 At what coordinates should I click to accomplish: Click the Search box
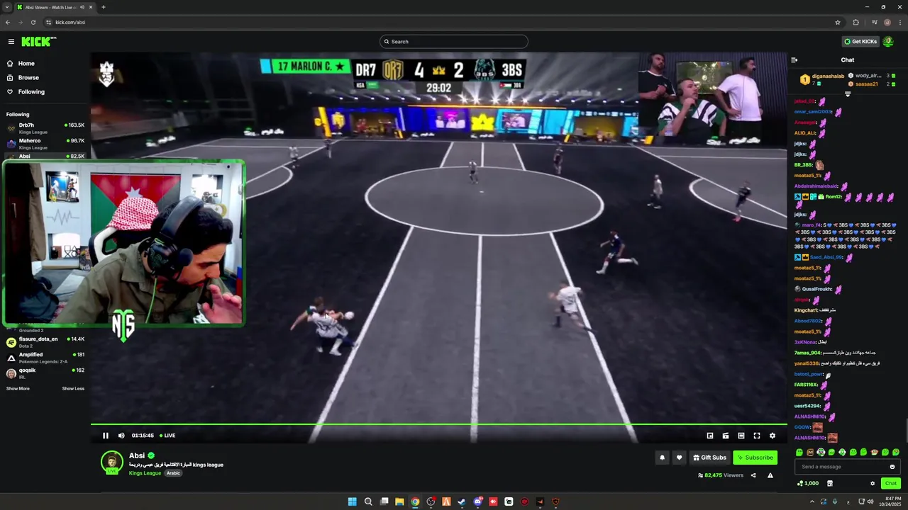454,42
